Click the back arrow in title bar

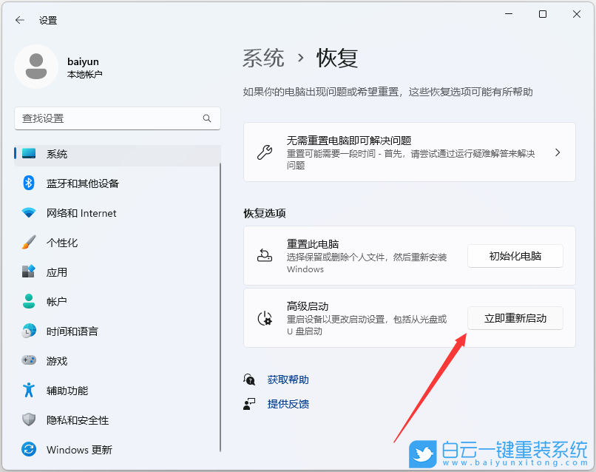point(20,20)
